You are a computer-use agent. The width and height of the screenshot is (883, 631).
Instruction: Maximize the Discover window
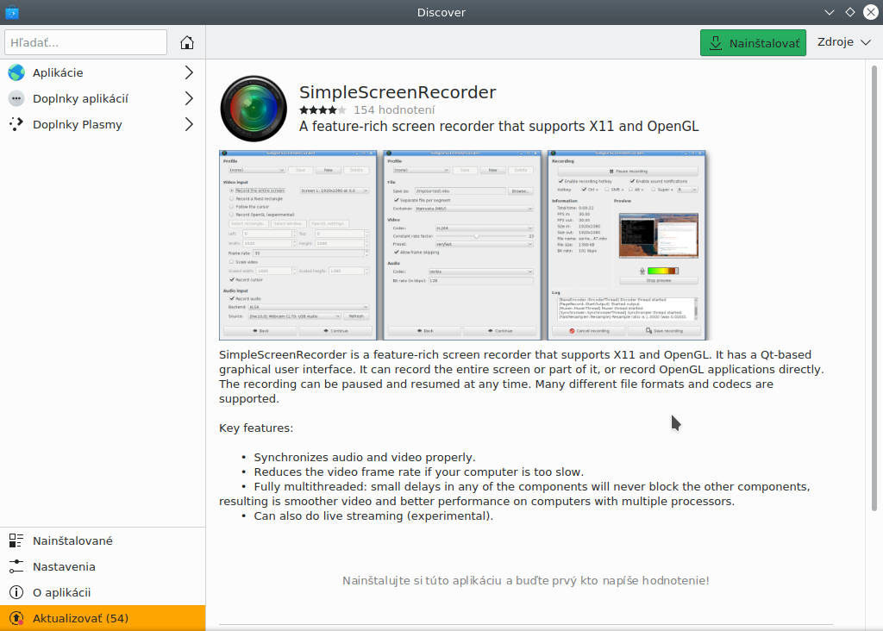coord(849,12)
